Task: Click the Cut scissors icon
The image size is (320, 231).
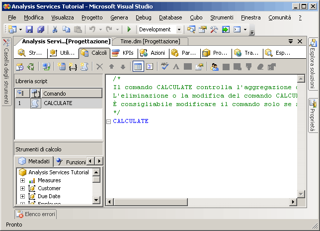Action: tap(55, 29)
